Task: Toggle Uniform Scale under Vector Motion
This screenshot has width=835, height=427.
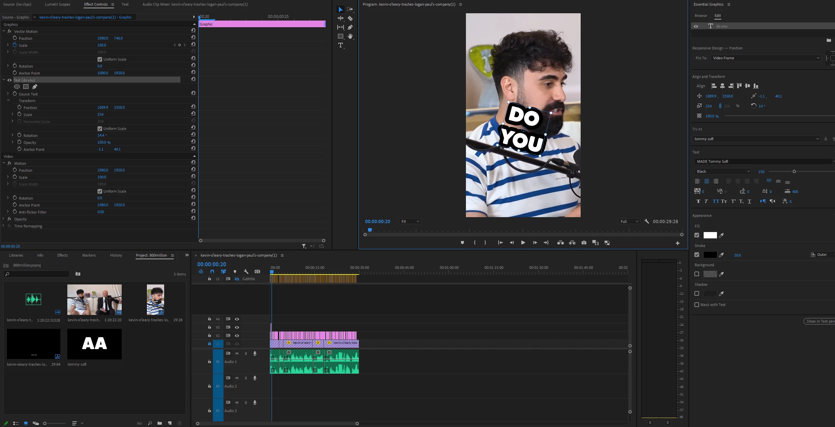Action: point(100,59)
